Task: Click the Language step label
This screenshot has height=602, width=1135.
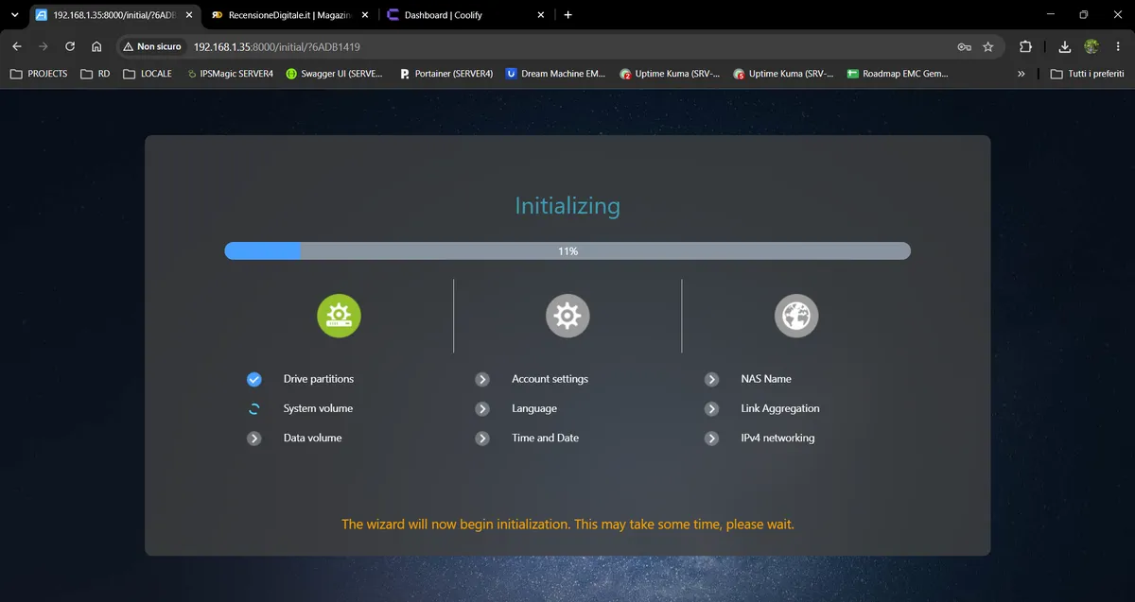Action: click(534, 409)
